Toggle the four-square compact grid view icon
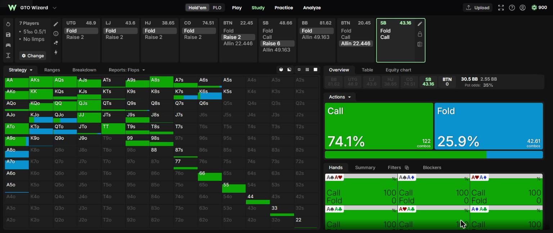This screenshot has height=233, width=553. click(299, 70)
